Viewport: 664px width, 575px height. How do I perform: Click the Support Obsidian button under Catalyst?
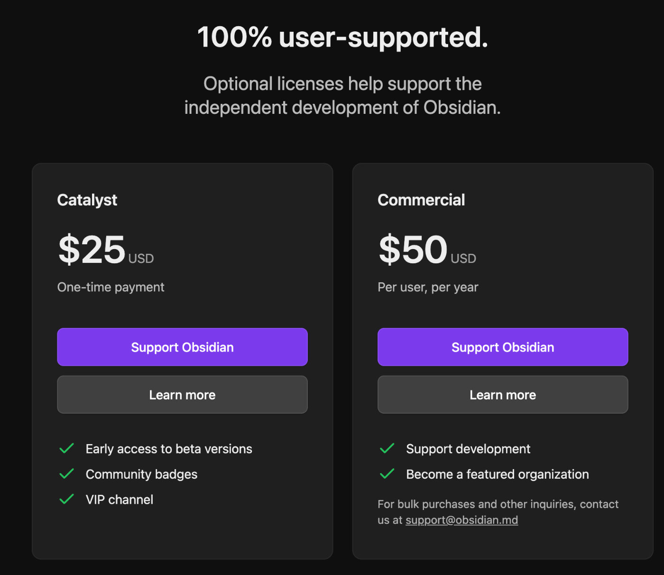[x=182, y=347]
